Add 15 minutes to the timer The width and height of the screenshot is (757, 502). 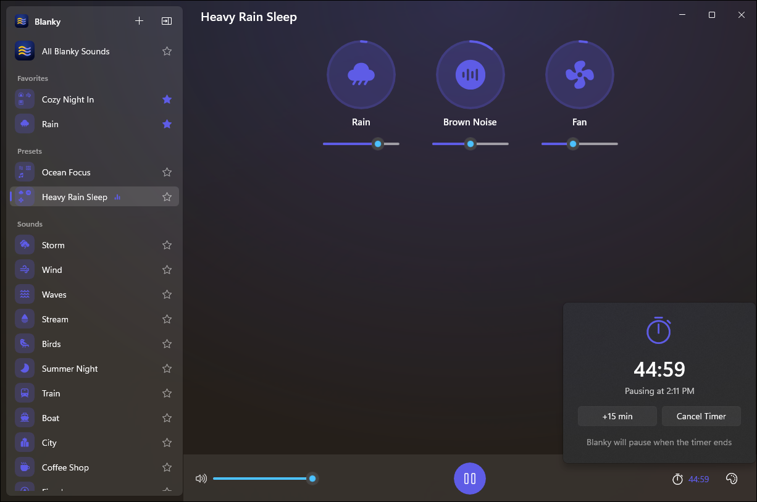(x=617, y=416)
